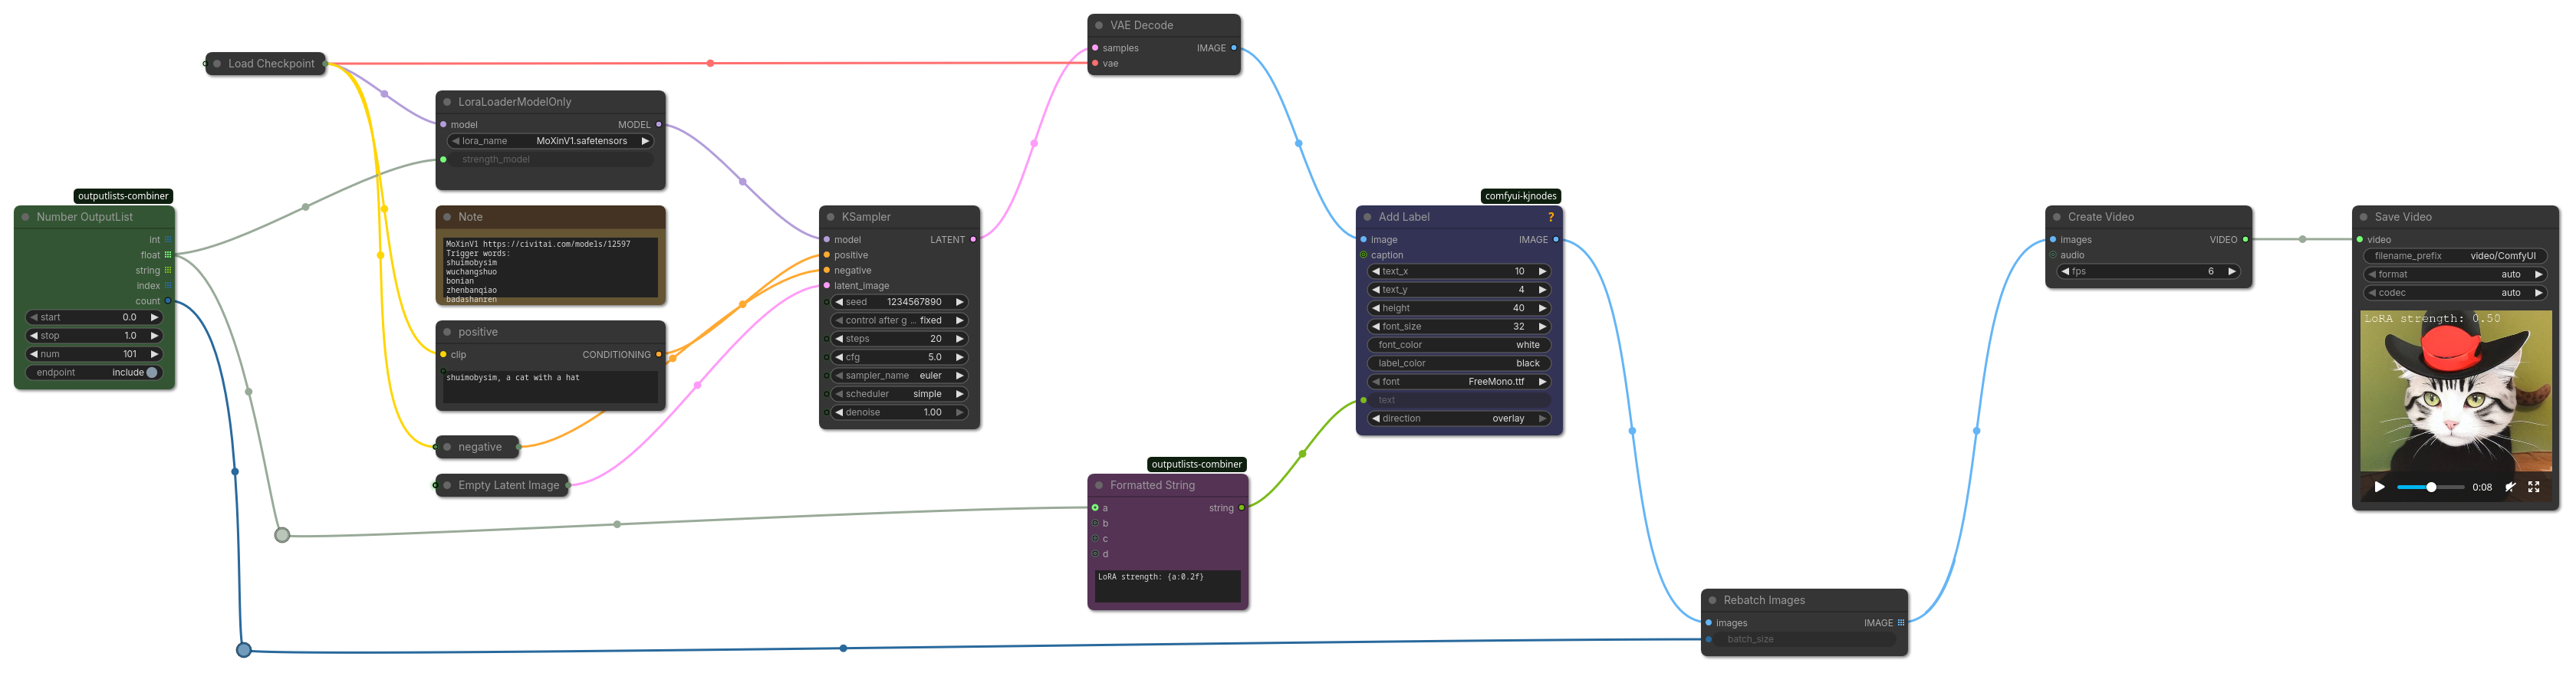The width and height of the screenshot is (2576, 673).
Task: Decrease the stop value in Number OutputList
Action: pos(34,336)
